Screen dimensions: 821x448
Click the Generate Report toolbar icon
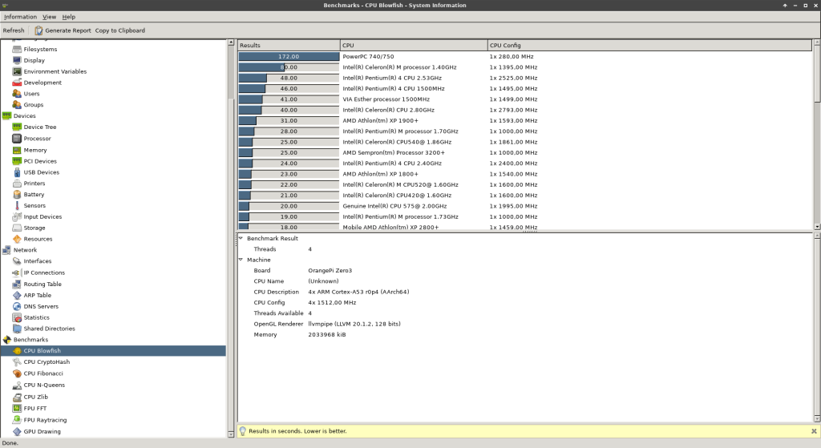38,30
